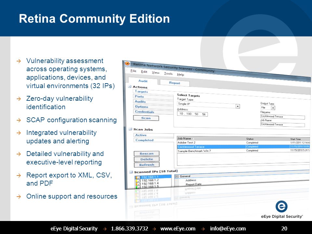
Task: Click www.eEye.com in the footer
Action: click(178, 228)
